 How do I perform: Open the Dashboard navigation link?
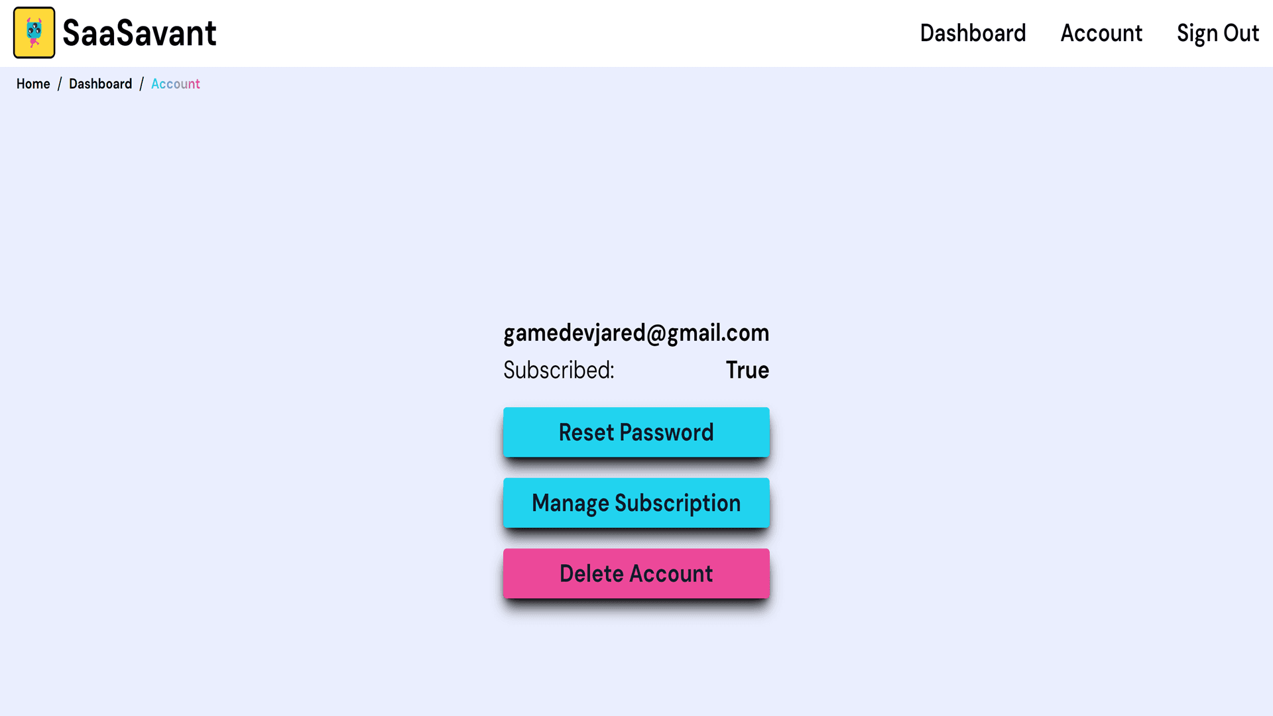point(972,33)
